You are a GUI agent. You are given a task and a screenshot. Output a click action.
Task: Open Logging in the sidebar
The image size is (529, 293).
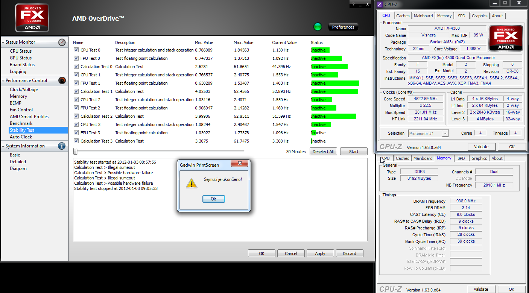pyautogui.click(x=18, y=71)
